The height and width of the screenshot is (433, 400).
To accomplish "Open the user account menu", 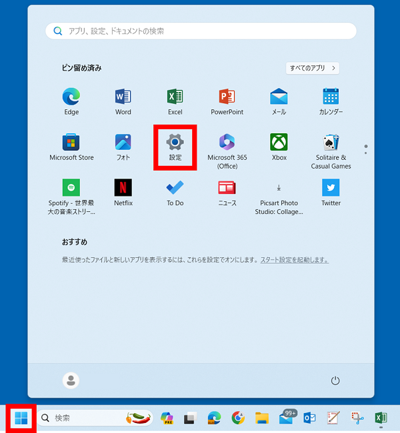I will (x=71, y=380).
